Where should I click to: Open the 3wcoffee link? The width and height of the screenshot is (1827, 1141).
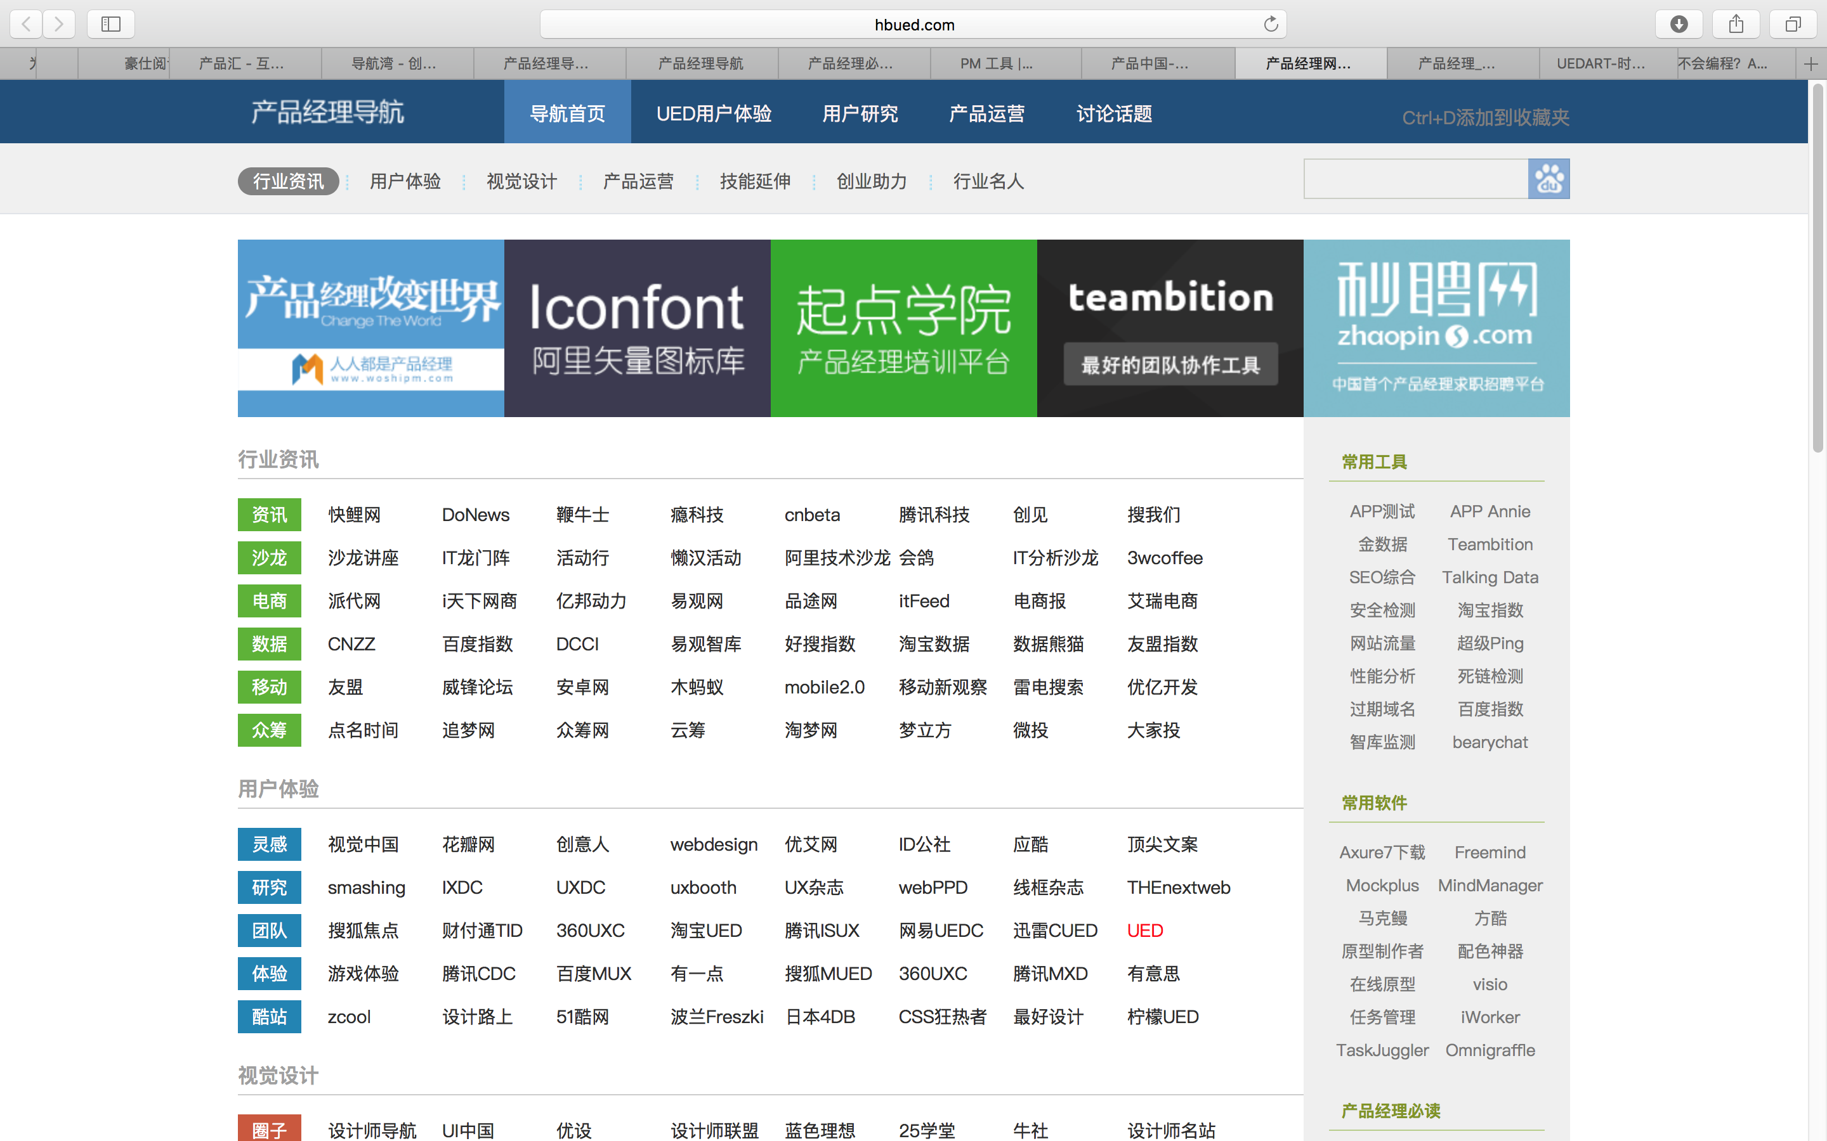tap(1165, 558)
